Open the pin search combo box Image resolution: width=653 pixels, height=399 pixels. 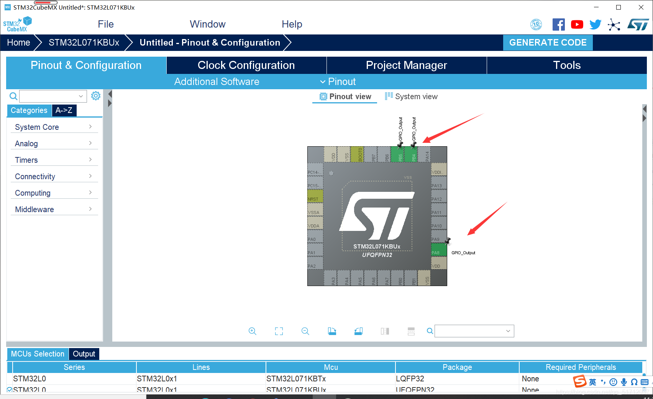coord(474,331)
